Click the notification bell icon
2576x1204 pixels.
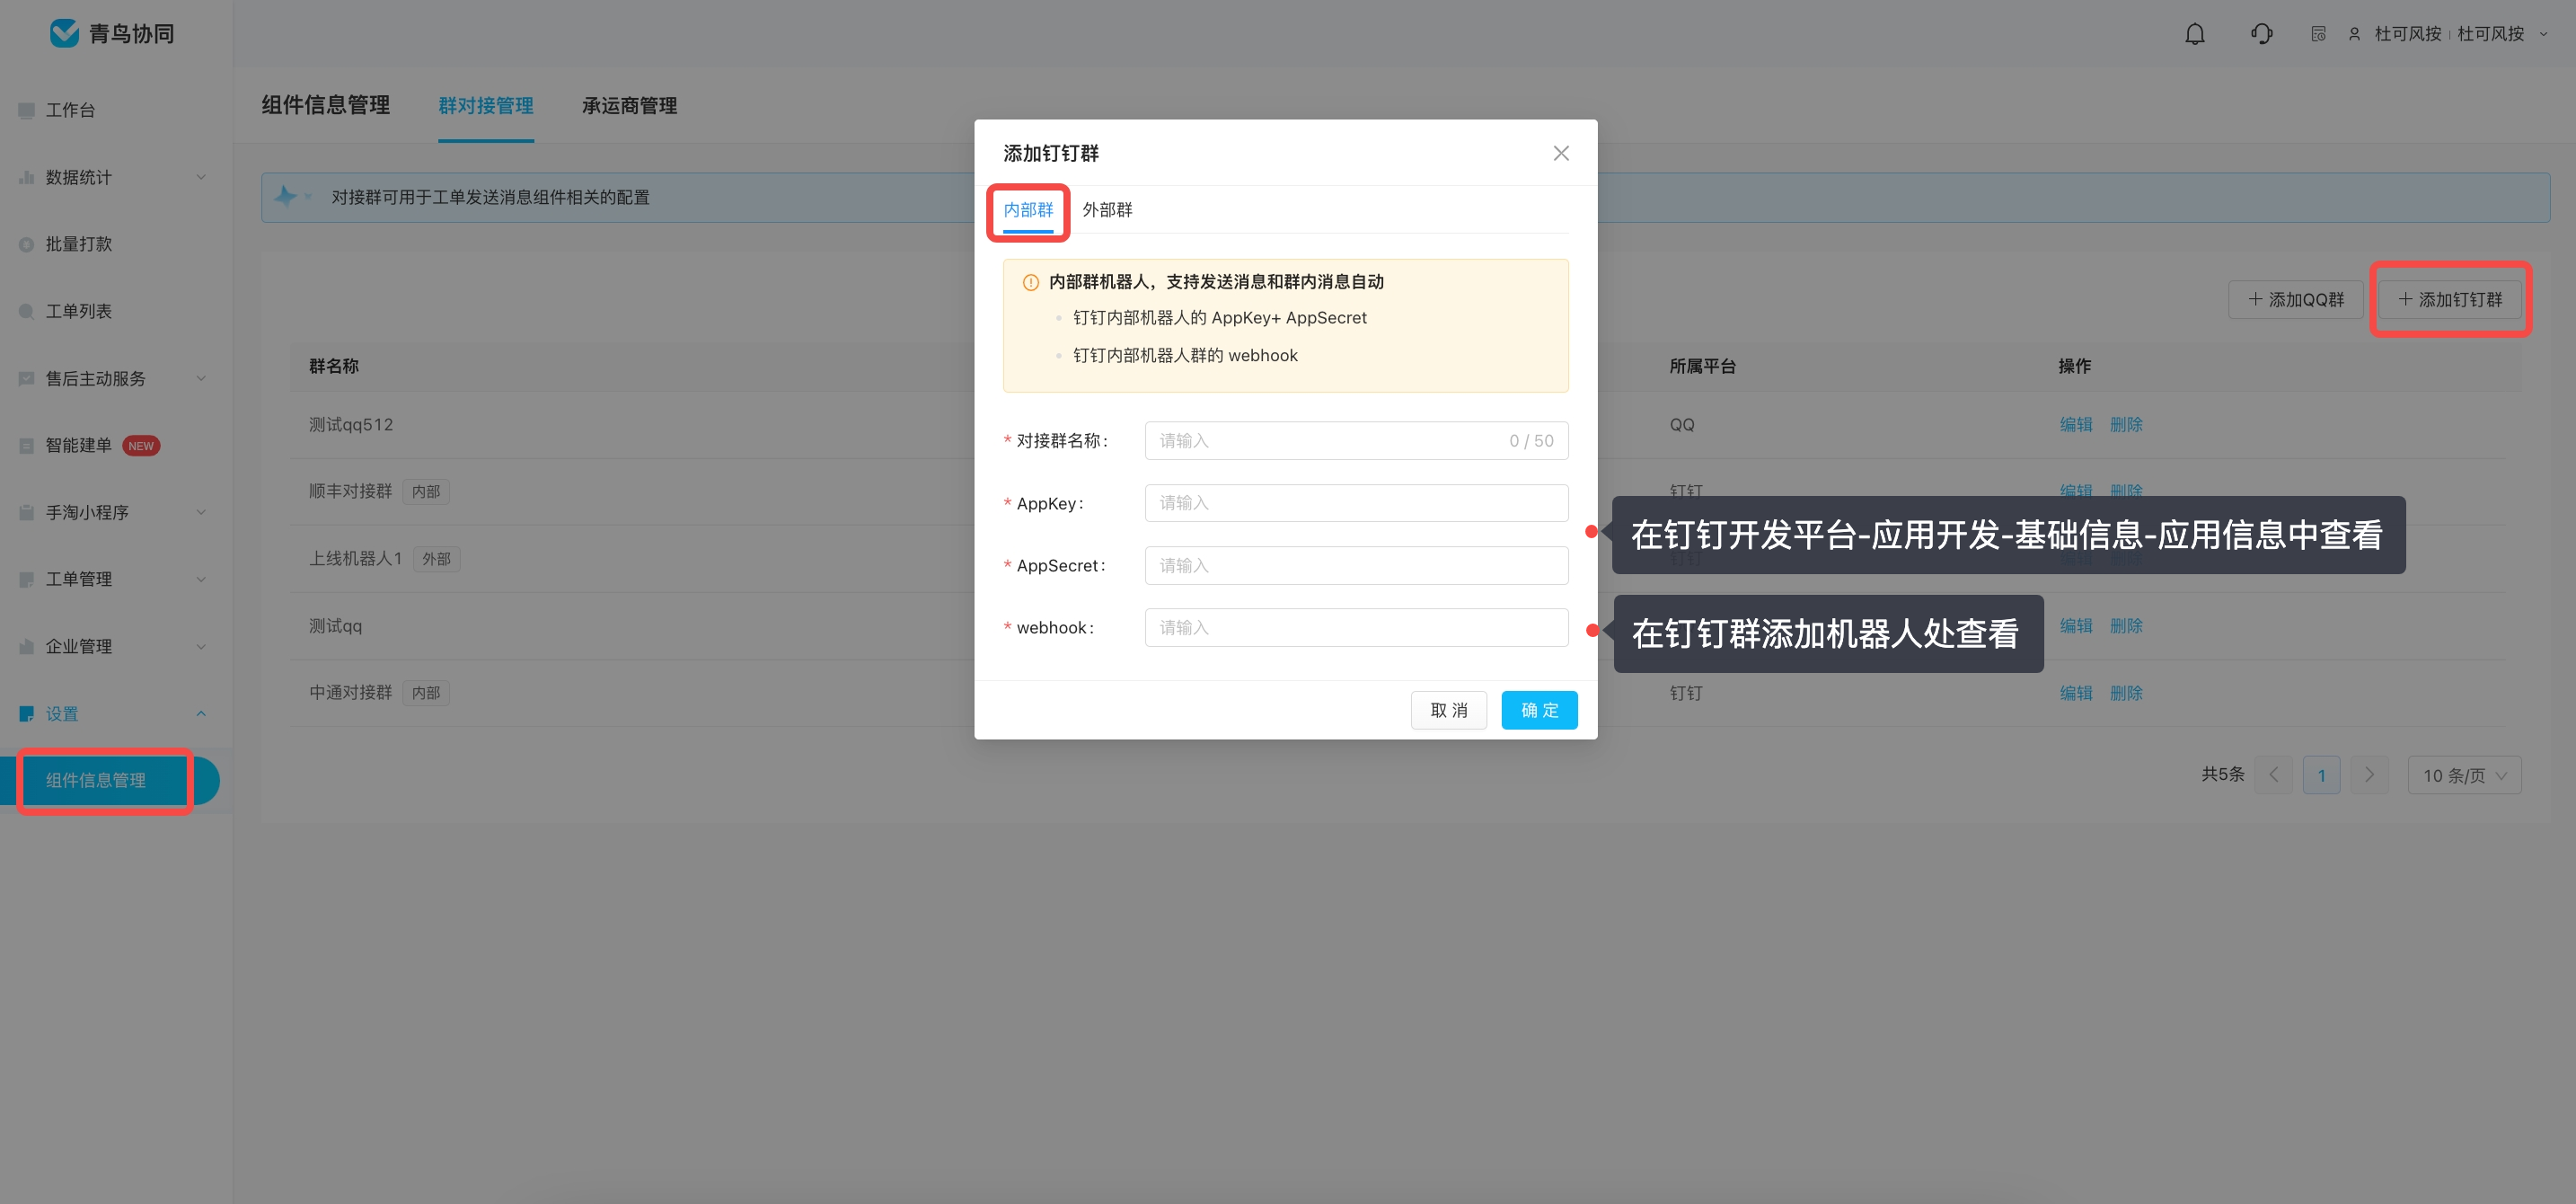point(2194,34)
